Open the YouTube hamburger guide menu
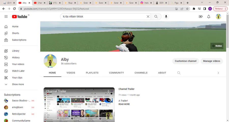229x122 pixels. [x=6, y=17]
